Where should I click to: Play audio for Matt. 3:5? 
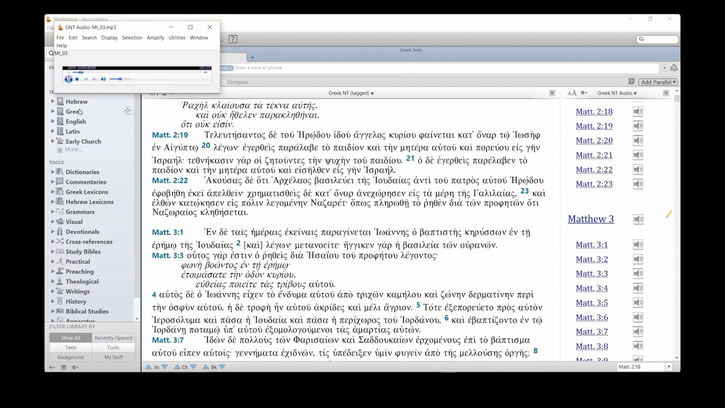[638, 303]
